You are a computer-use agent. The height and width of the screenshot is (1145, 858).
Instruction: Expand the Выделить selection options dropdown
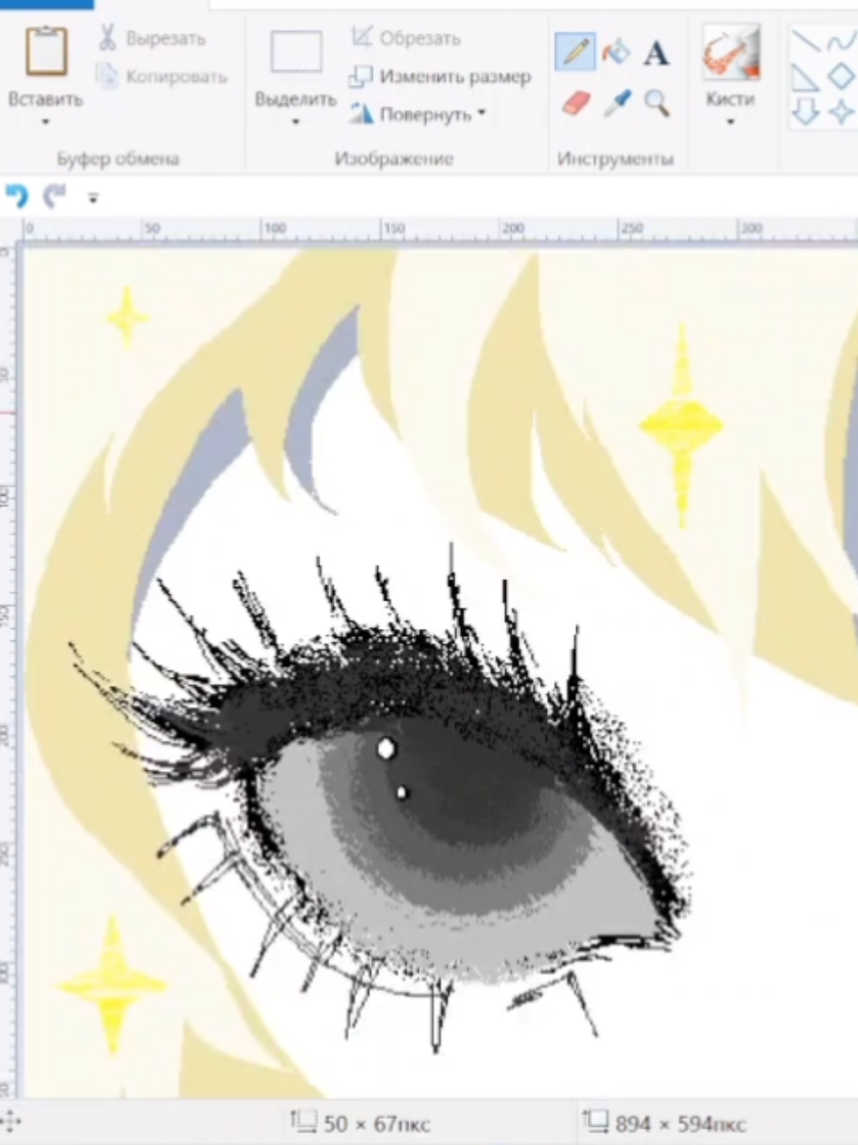[x=296, y=121]
